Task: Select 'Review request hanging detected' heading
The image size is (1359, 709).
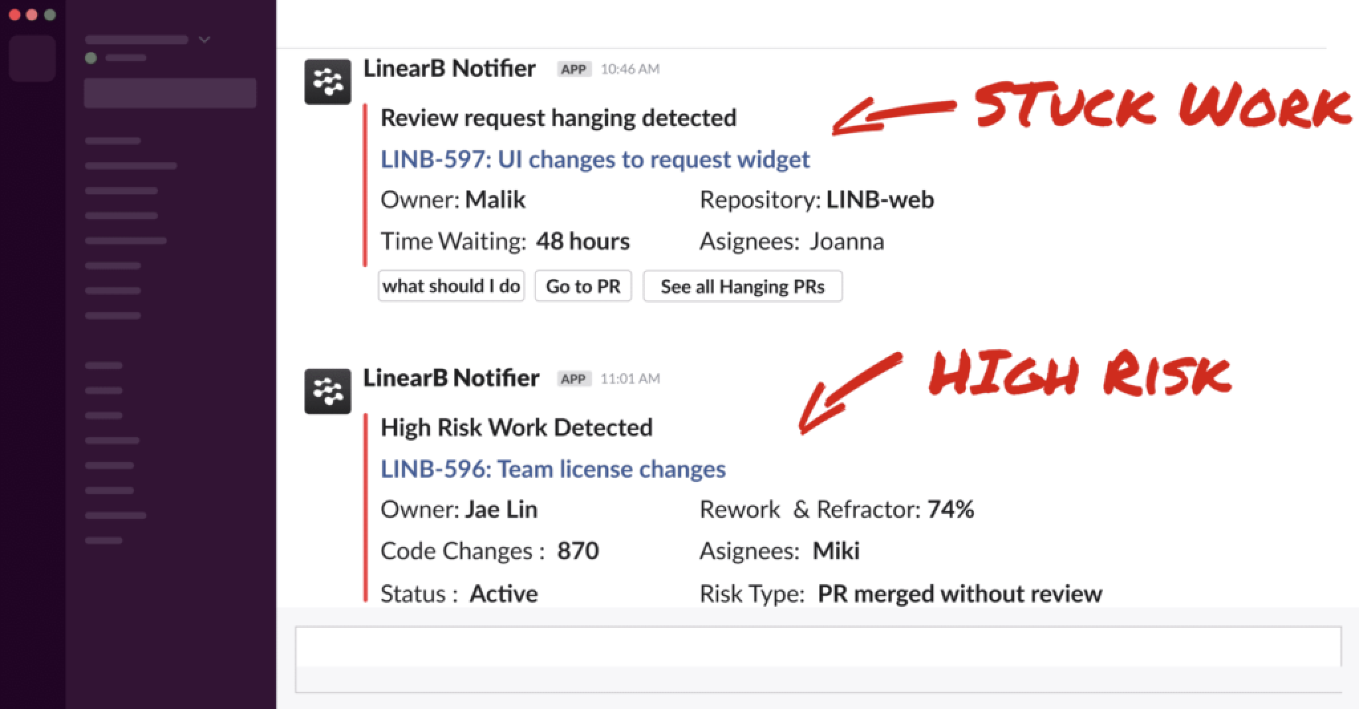Action: coord(558,118)
